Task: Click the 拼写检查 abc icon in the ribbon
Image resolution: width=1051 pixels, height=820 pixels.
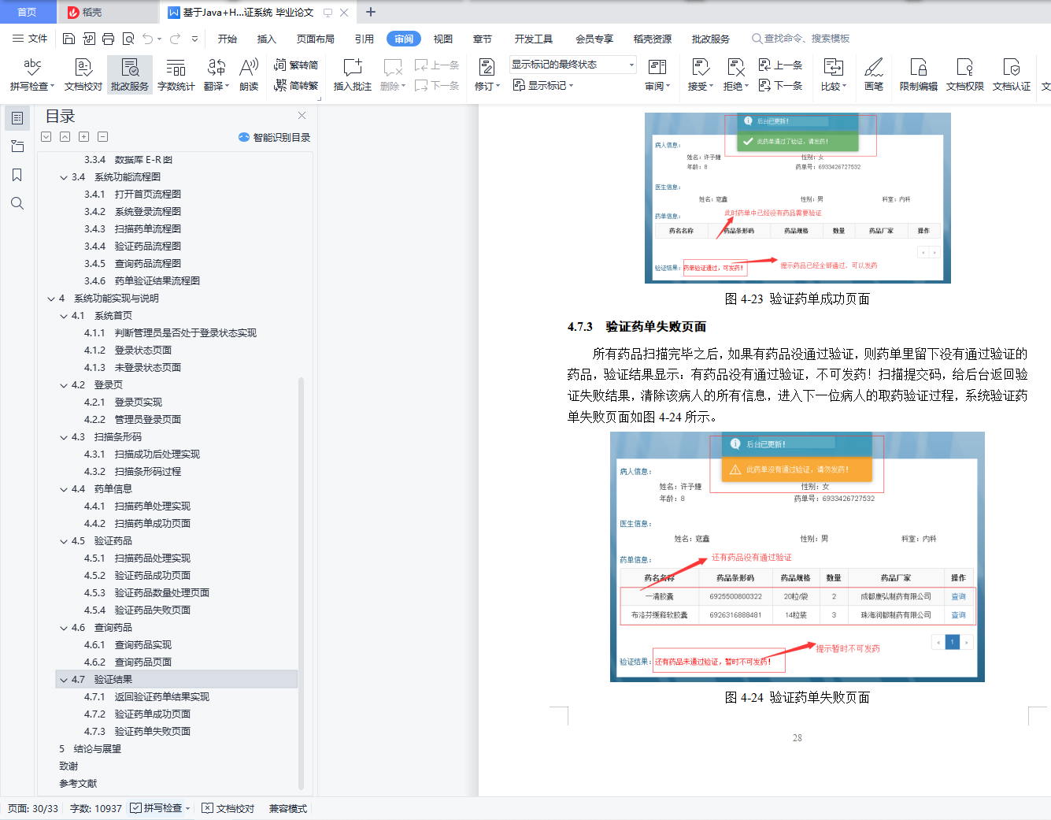Action: [x=32, y=67]
